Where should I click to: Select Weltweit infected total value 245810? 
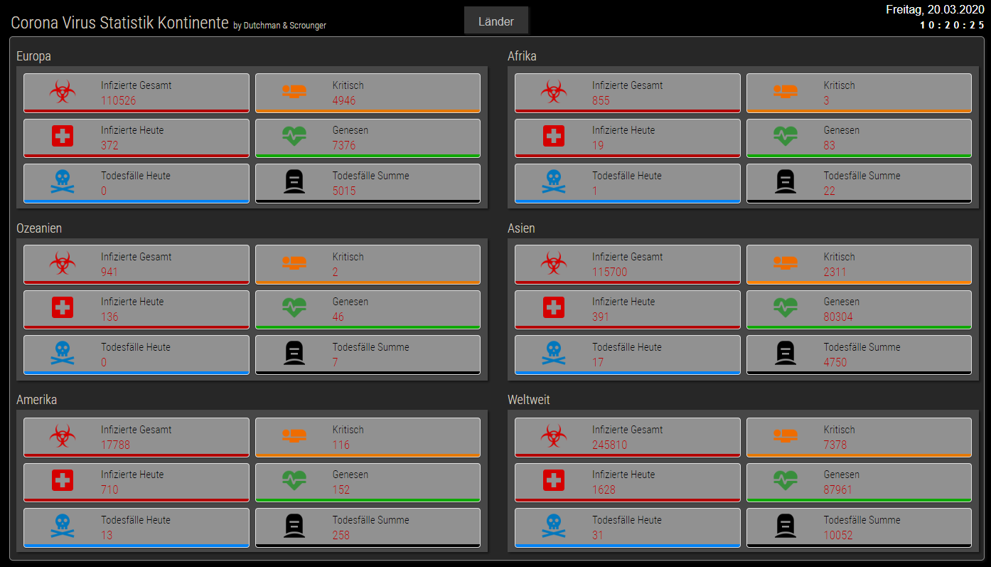pyautogui.click(x=610, y=445)
